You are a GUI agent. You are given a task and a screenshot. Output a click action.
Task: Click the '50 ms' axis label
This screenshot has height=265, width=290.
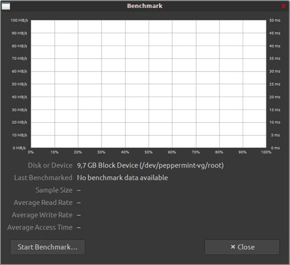[275, 20]
